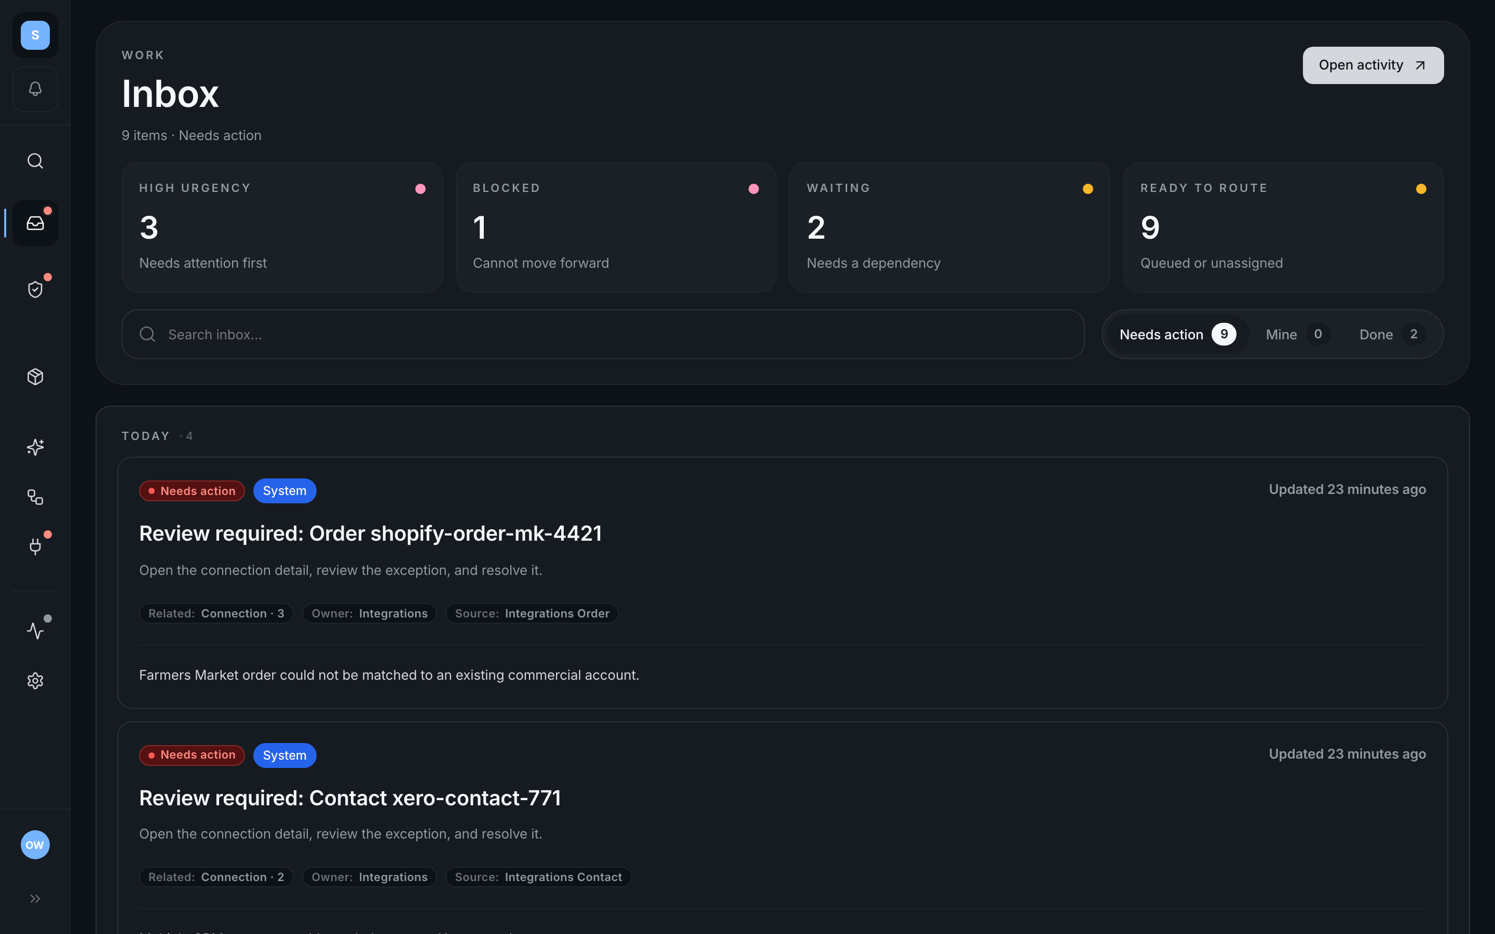Open the workflow nodes icon
Viewport: 1495px width, 934px height.
pyautogui.click(x=35, y=497)
